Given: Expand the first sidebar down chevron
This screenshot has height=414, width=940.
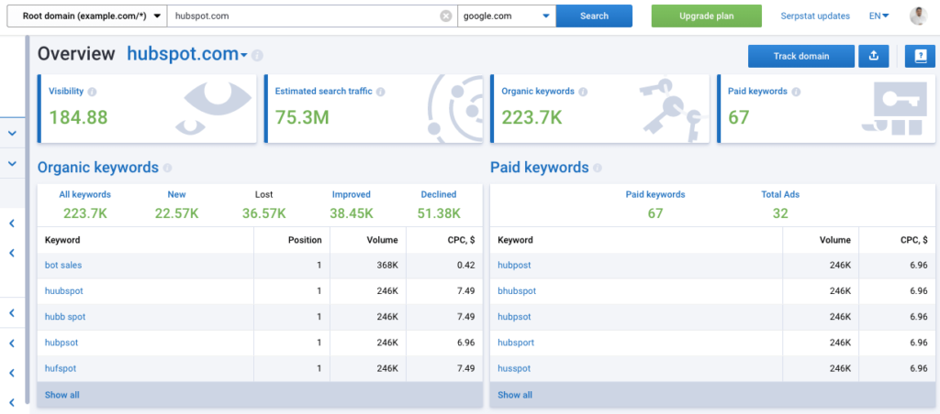Looking at the screenshot, I should tap(12, 134).
